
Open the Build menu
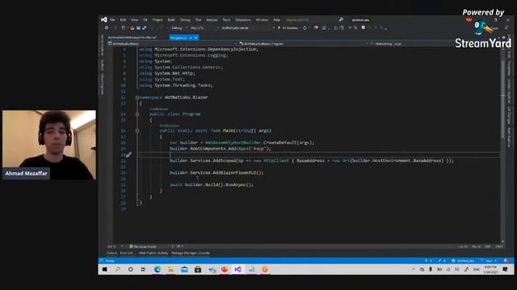(x=171, y=20)
